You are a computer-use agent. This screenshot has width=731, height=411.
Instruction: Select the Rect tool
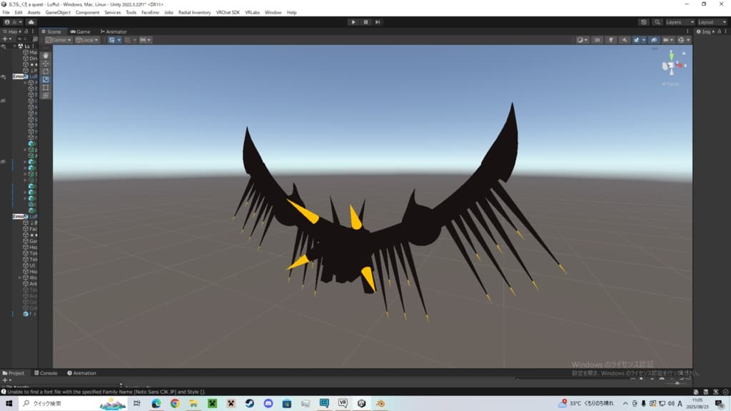[46, 87]
